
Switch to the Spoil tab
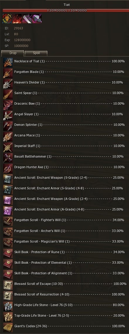(36, 53)
